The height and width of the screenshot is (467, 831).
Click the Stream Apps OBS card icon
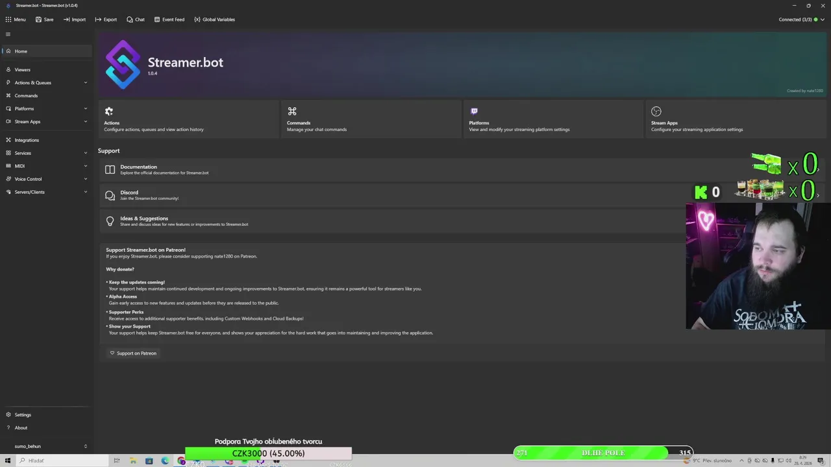pos(656,112)
